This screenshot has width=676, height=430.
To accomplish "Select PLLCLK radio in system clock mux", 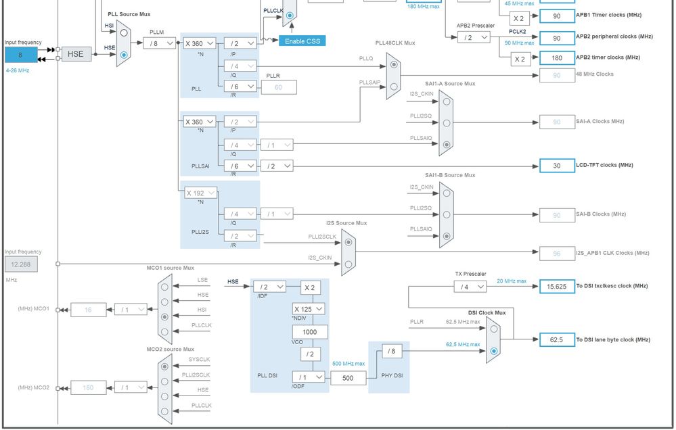I will 290,15.
